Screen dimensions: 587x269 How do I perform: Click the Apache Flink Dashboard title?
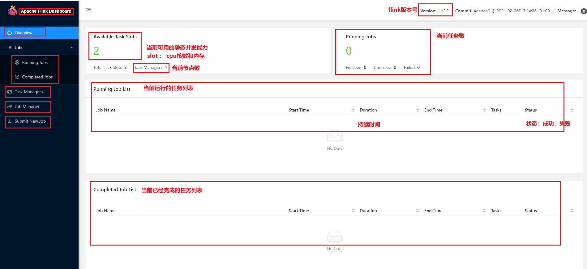click(x=46, y=11)
